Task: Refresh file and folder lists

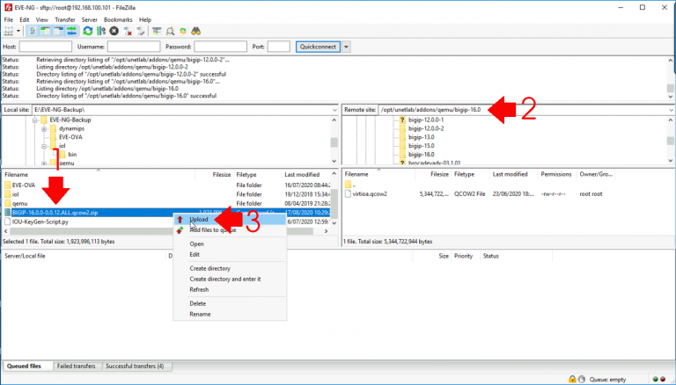Action: pyautogui.click(x=88, y=31)
